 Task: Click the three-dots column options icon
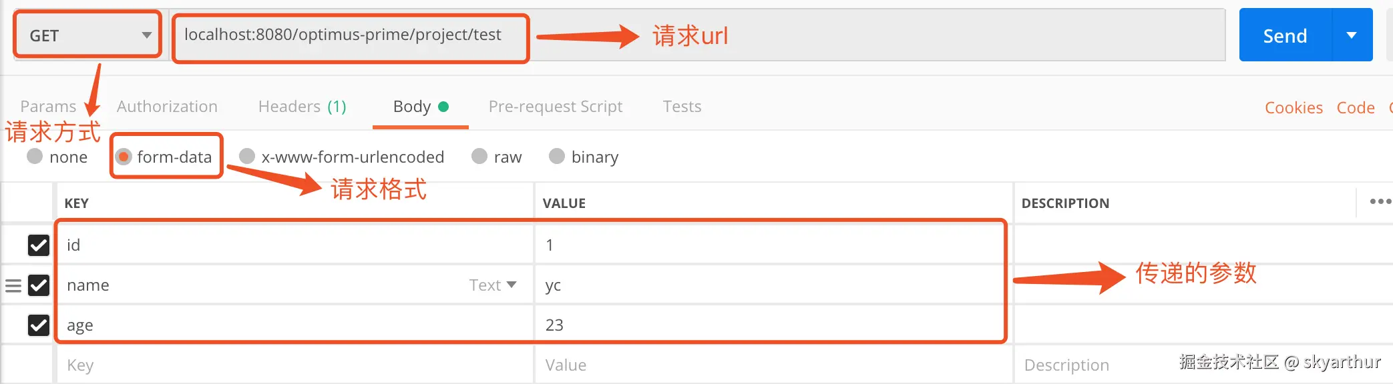pos(1380,201)
